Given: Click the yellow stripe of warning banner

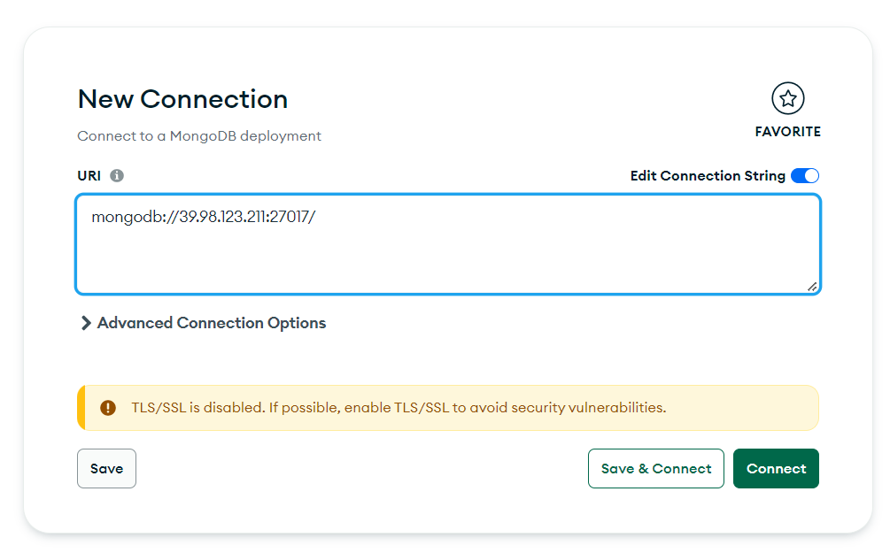Looking at the screenshot, I should coord(81,408).
